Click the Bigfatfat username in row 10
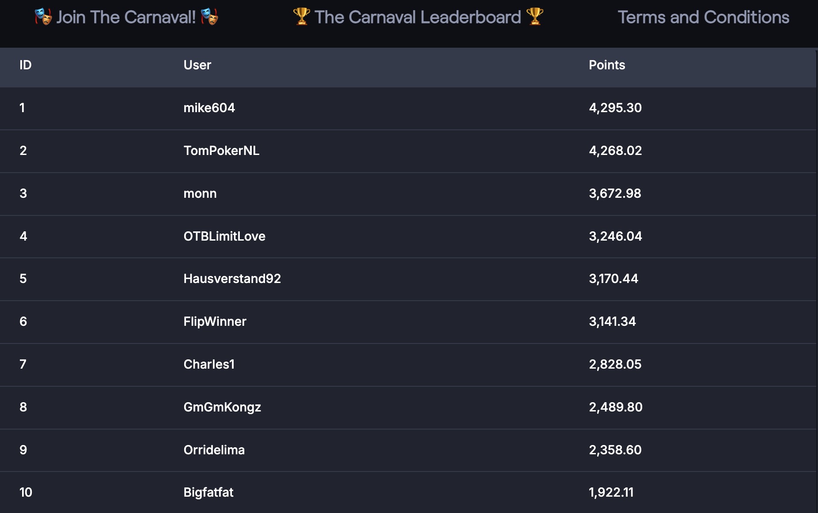This screenshot has width=818, height=513. [x=208, y=492]
